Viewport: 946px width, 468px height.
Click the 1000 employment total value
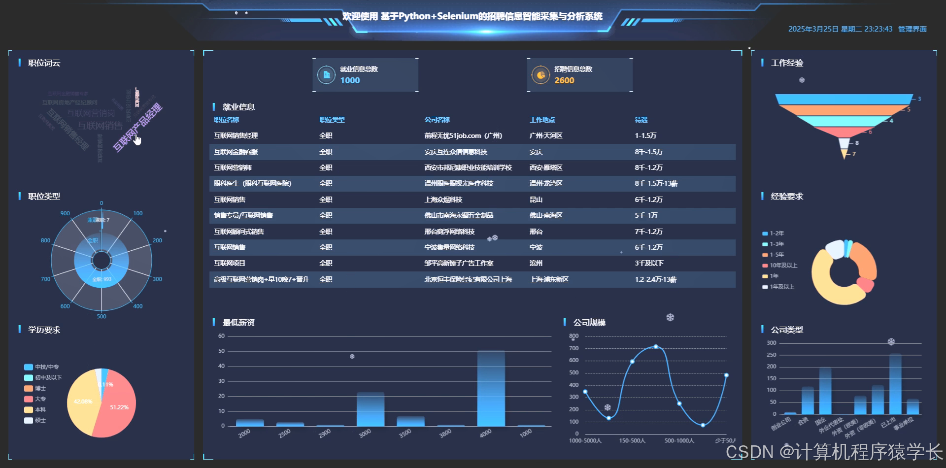click(x=350, y=80)
